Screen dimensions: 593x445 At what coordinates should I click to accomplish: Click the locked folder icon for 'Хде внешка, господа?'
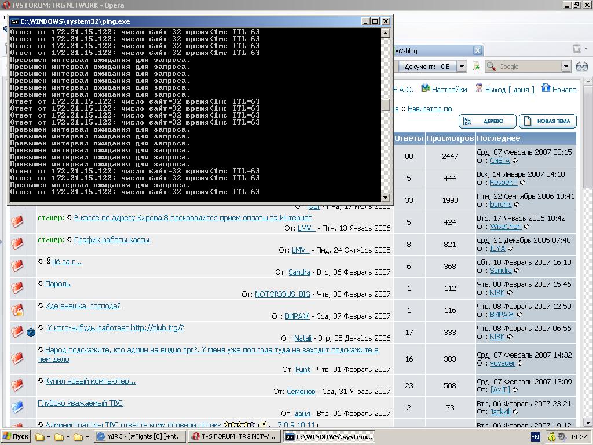[17, 311]
